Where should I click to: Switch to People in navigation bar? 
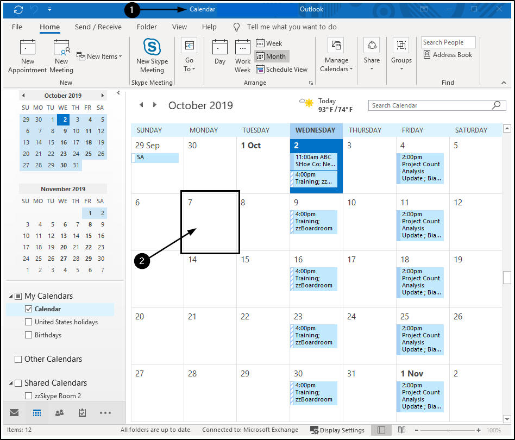click(x=59, y=413)
